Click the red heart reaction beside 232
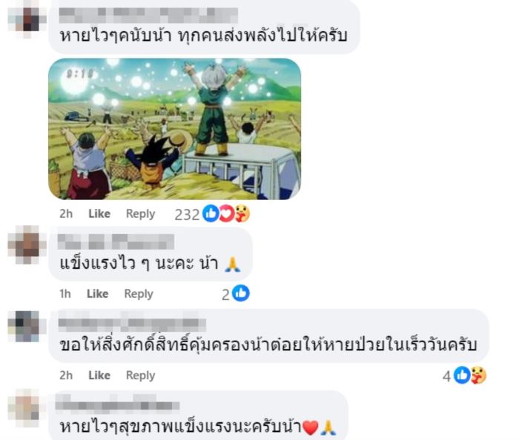This screenshot has width=519, height=440. tap(226, 213)
